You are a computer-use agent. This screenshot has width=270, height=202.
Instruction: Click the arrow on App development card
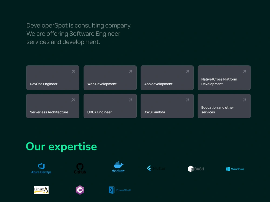pos(188,72)
